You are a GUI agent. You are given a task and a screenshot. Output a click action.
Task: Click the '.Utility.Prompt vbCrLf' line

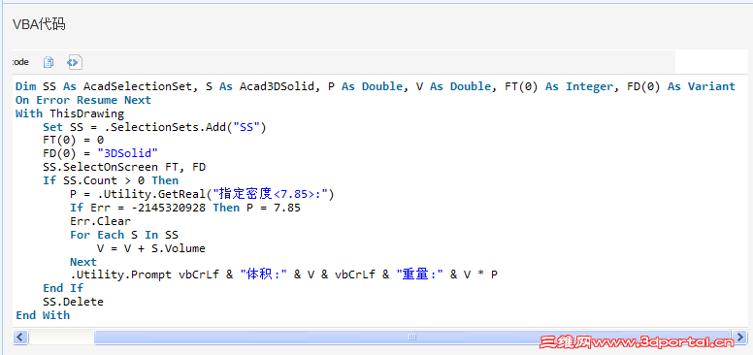pyautogui.click(x=283, y=274)
